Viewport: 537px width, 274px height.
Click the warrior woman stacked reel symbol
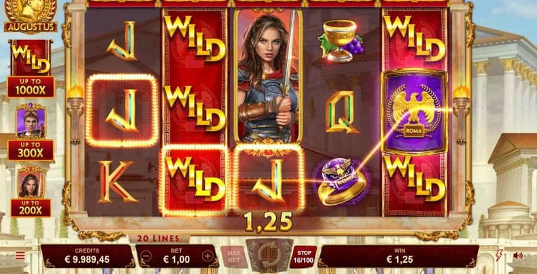point(268,76)
